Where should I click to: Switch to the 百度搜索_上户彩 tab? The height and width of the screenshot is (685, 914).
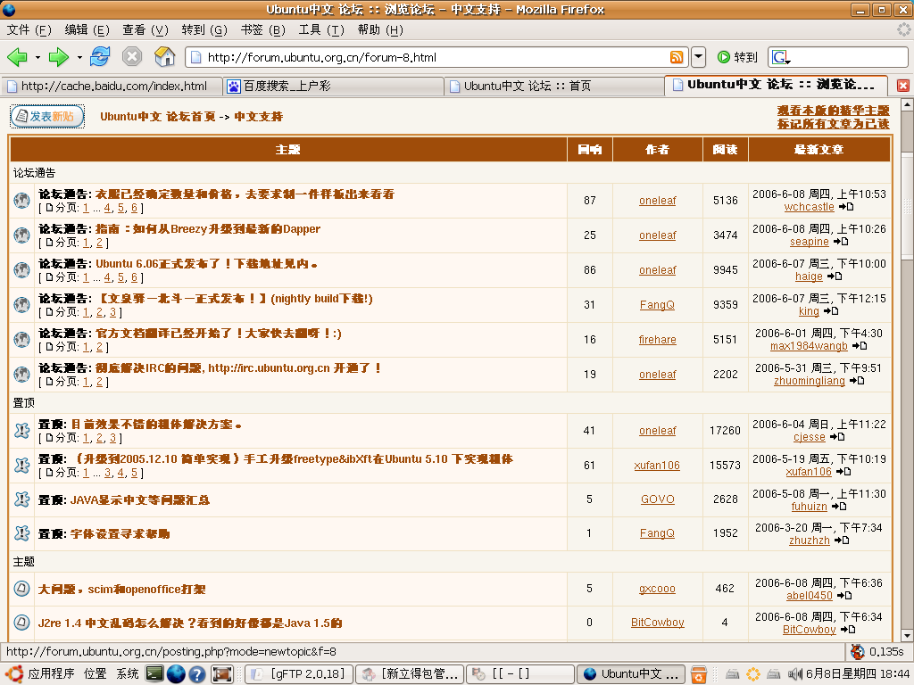coord(333,87)
